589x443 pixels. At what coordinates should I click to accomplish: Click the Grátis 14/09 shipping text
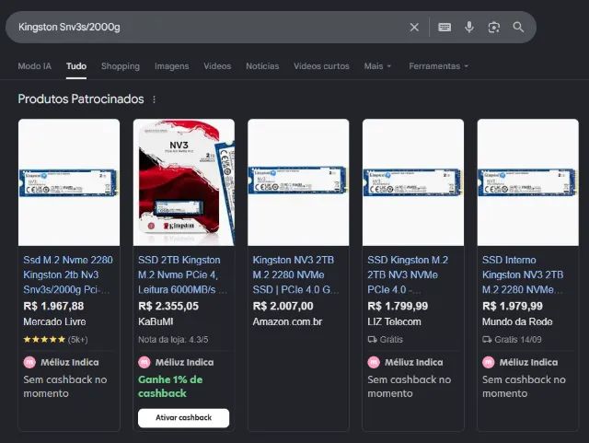517,340
